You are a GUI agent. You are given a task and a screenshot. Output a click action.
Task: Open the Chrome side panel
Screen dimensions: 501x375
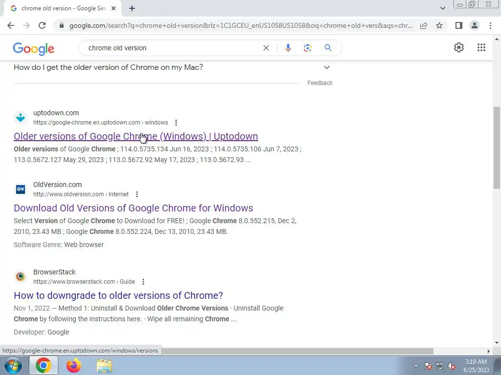click(x=459, y=25)
